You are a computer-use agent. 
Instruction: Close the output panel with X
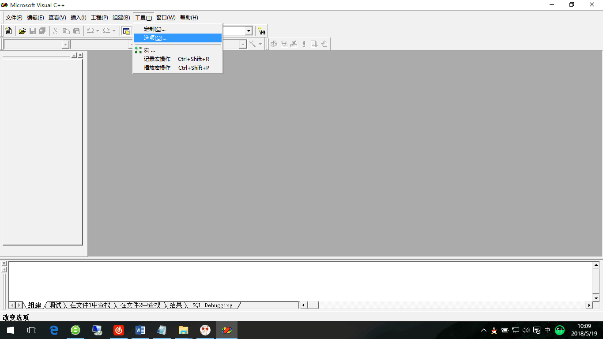4,264
